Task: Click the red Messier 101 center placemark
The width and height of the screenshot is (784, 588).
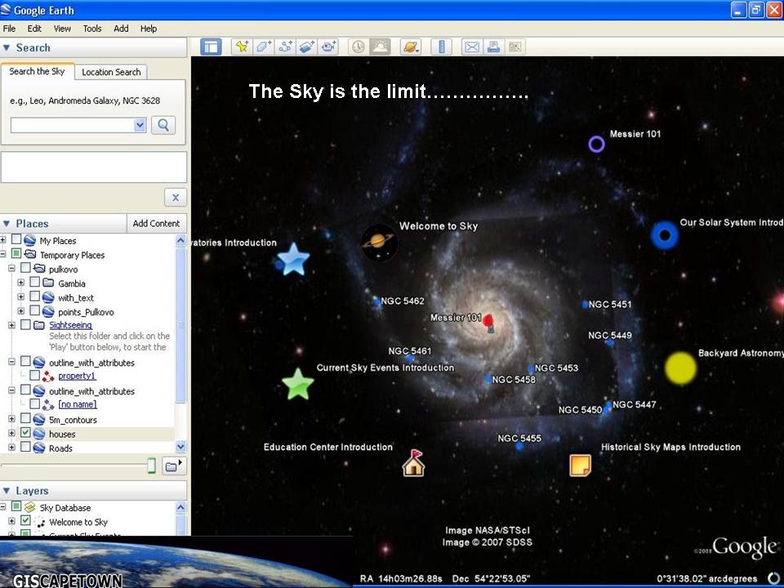Action: (488, 322)
